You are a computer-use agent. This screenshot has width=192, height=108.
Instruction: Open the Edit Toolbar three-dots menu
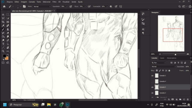pos(8,51)
